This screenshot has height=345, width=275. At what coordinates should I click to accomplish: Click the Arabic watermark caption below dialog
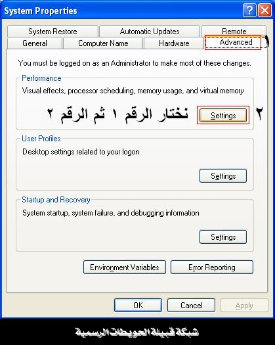(x=137, y=332)
